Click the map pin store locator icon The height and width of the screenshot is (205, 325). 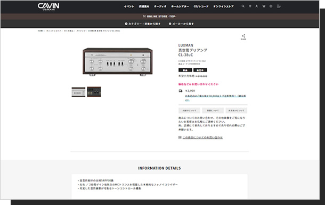(250, 6)
